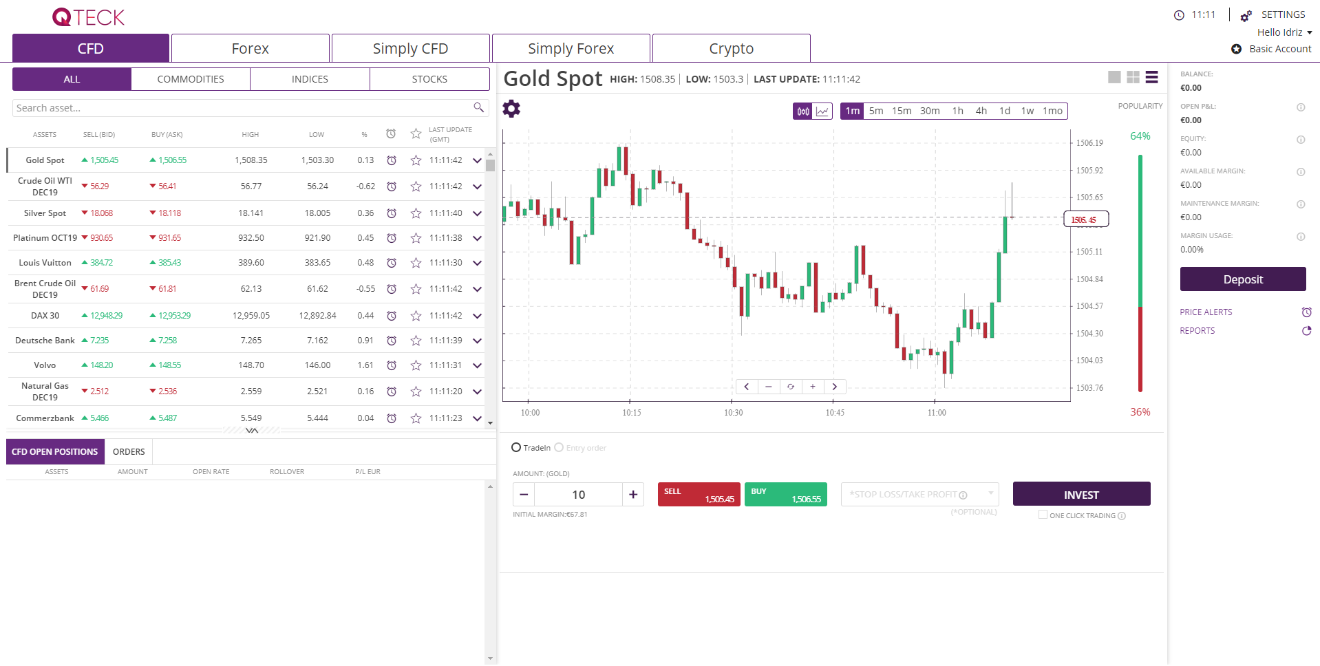Select the Entry order radio option
The height and width of the screenshot is (666, 1320).
tap(559, 447)
